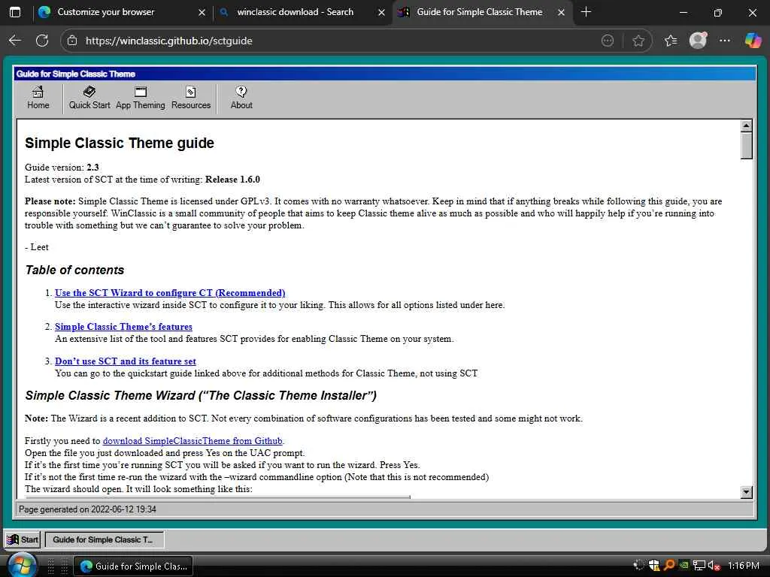Open the Windows Security shield tray icon
The height and width of the screenshot is (577, 770).
654,566
